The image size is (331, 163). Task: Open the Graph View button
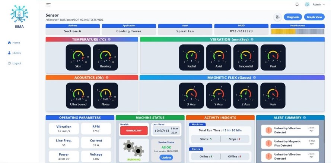[x=314, y=17]
